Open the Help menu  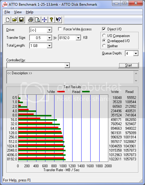(x=29, y=12)
